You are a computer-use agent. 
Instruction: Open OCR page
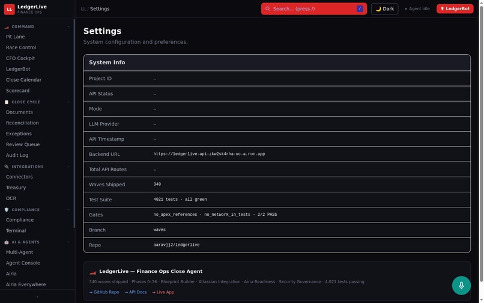click(x=11, y=198)
